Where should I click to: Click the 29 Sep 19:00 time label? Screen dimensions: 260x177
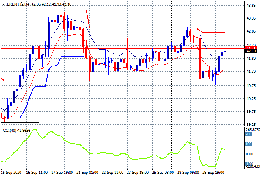point(213,173)
